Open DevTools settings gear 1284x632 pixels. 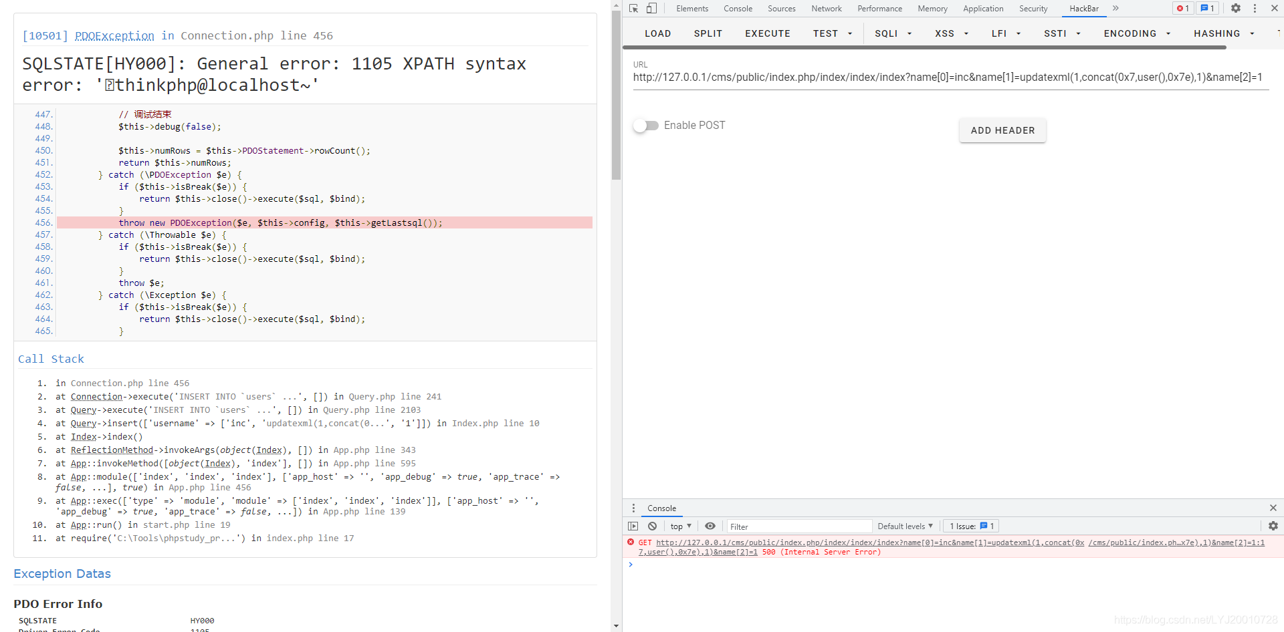(x=1236, y=9)
